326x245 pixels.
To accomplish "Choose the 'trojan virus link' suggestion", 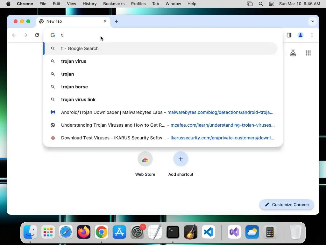I will click(x=160, y=100).
